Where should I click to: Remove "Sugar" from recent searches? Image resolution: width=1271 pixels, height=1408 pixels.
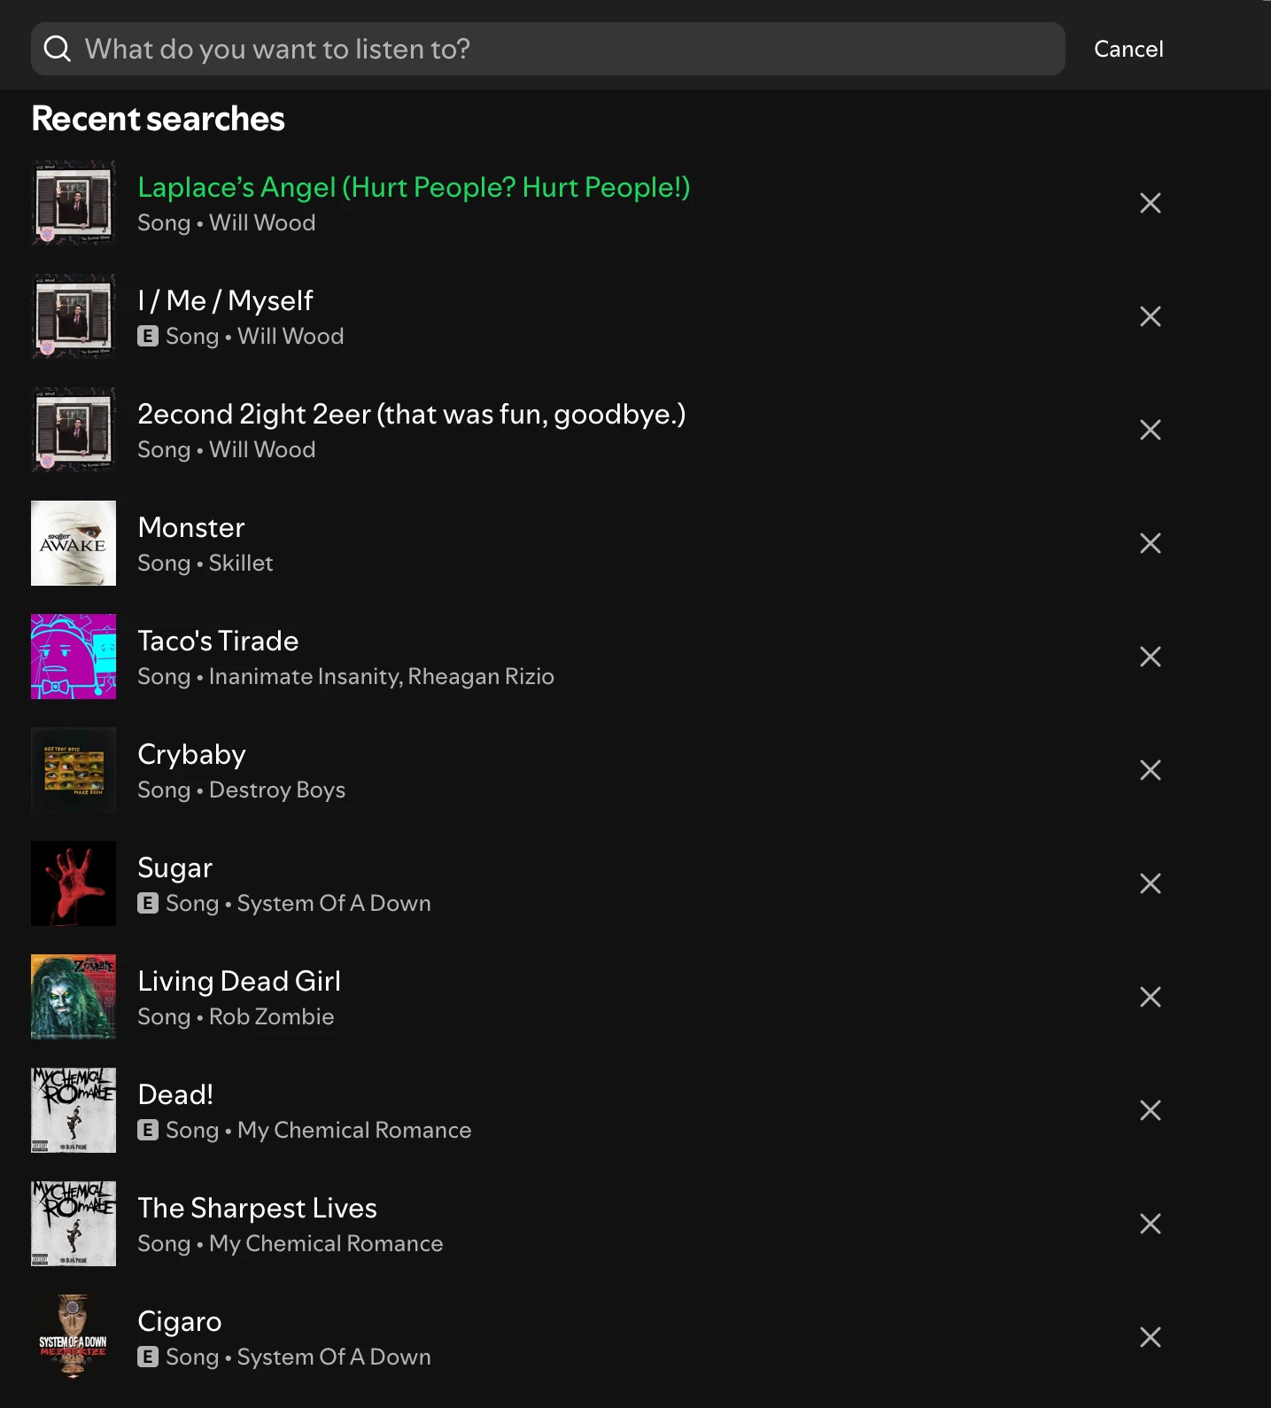(x=1150, y=883)
